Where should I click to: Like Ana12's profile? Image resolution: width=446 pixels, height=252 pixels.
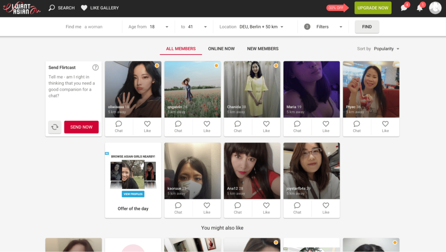click(x=266, y=208)
